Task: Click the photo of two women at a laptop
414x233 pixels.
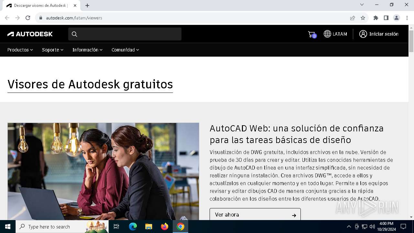Action: (x=103, y=171)
